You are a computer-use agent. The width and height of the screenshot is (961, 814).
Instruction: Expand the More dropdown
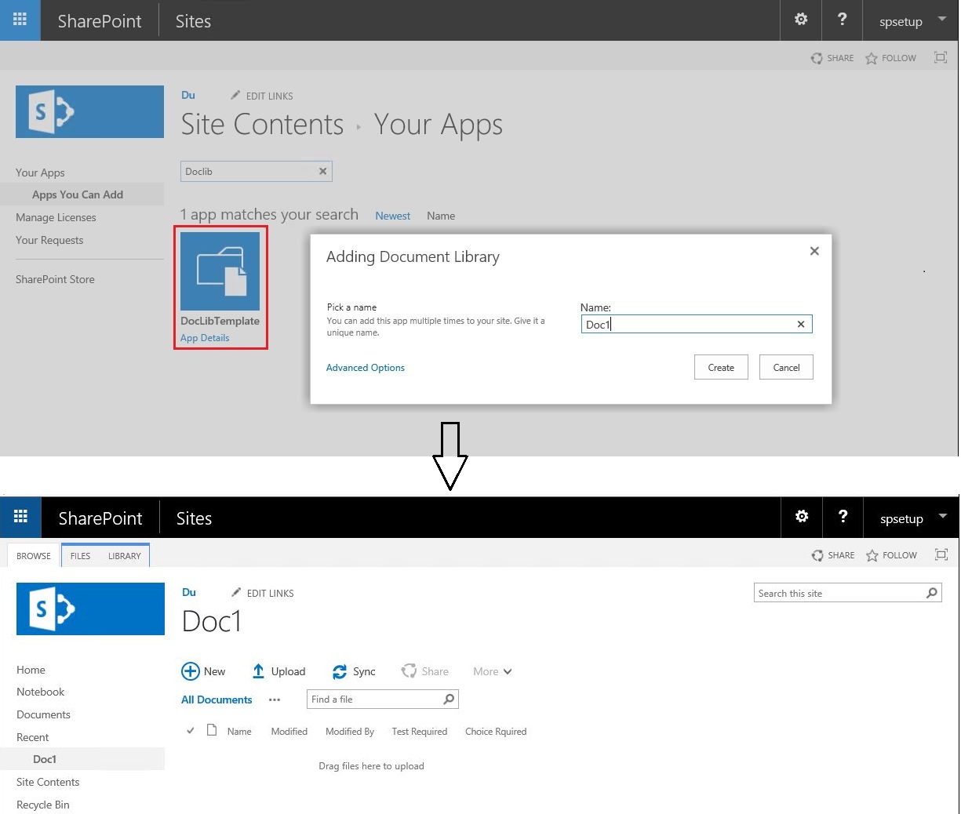coord(493,671)
